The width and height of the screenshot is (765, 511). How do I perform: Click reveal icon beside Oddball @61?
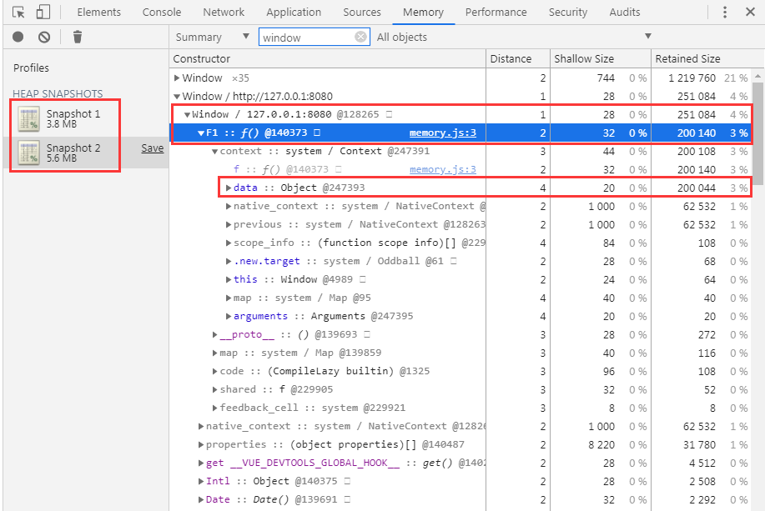click(x=453, y=261)
